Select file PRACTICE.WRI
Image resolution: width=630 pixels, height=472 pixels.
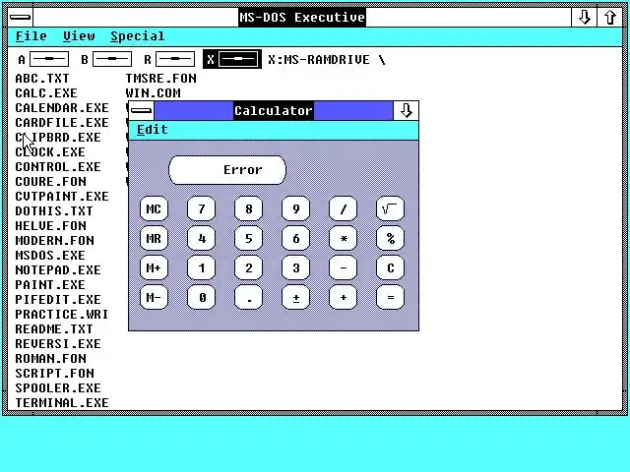pyautogui.click(x=62, y=315)
